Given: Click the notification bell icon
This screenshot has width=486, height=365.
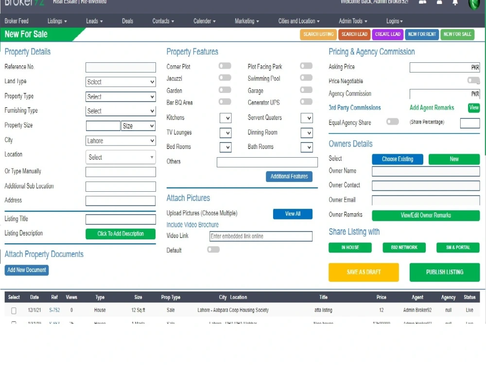Looking at the screenshot, I should coord(455,2).
